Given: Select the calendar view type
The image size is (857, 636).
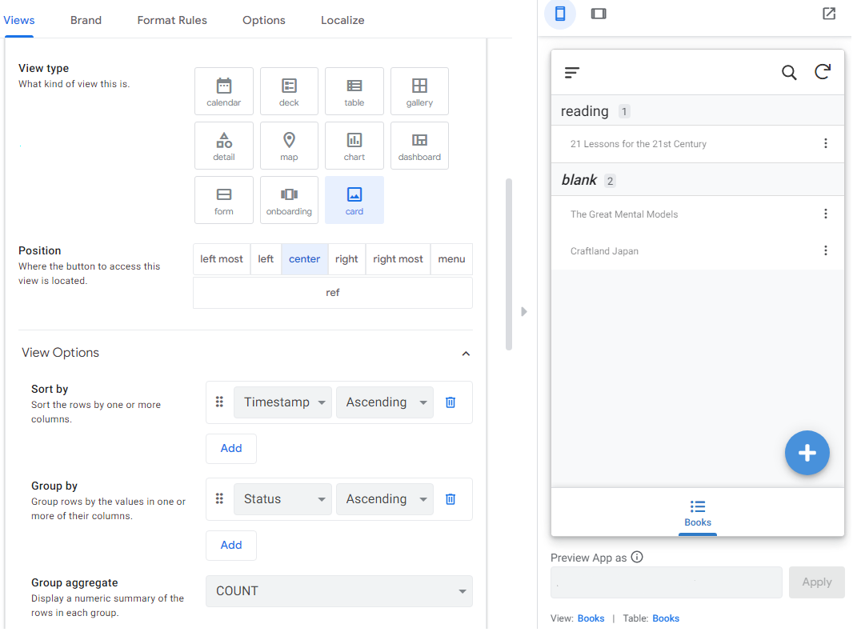Looking at the screenshot, I should [224, 91].
